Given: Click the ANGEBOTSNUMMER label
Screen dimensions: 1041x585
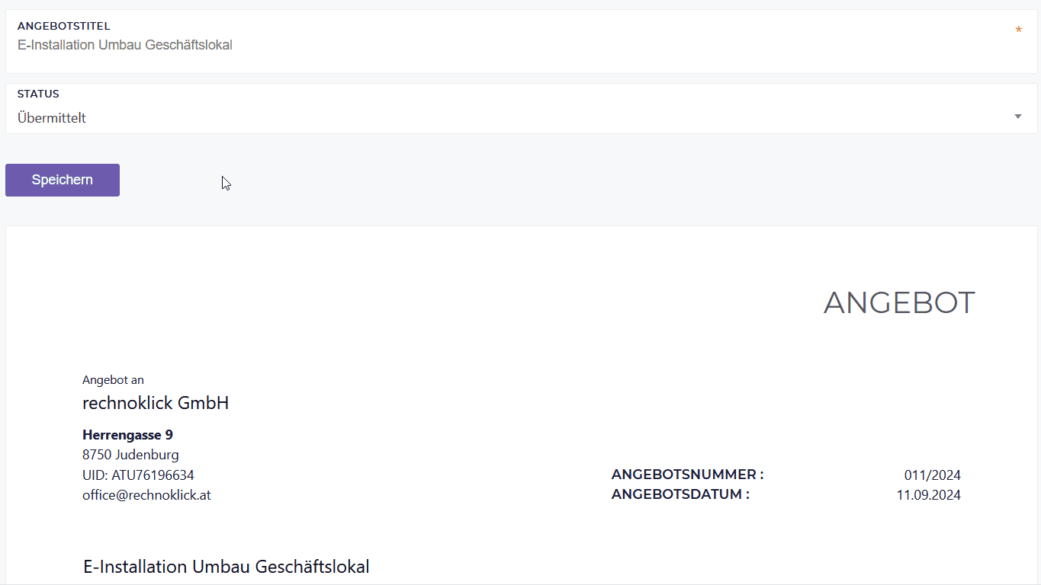Looking at the screenshot, I should [687, 475].
